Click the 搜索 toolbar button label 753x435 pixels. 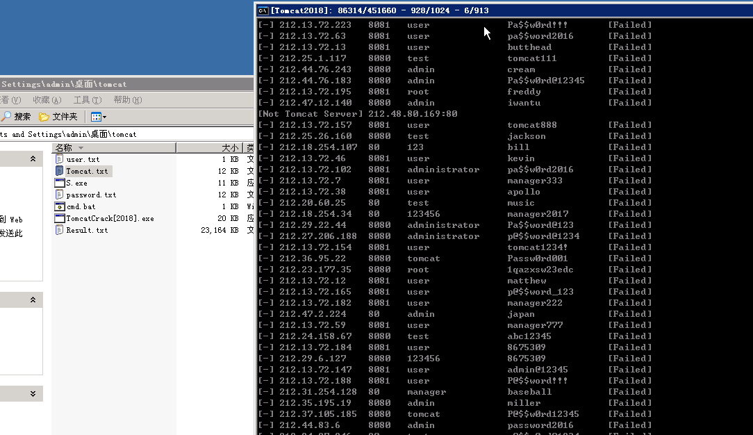22,117
